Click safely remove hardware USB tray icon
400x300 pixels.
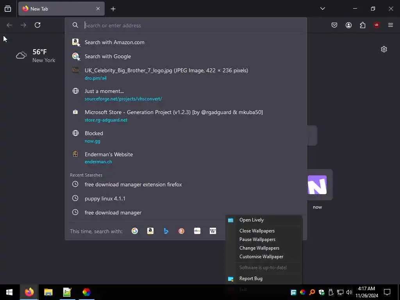click(x=331, y=292)
